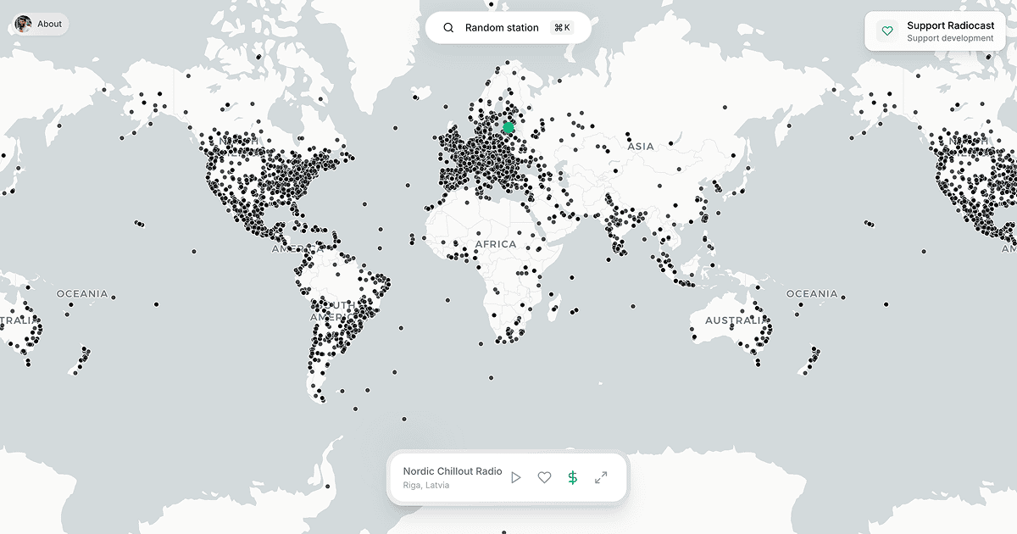This screenshot has height=534, width=1017.
Task: Click the AFRICA map label
Action: pyautogui.click(x=496, y=244)
